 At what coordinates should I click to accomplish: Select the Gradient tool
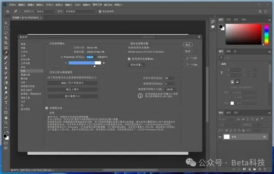pyautogui.click(x=6, y=83)
